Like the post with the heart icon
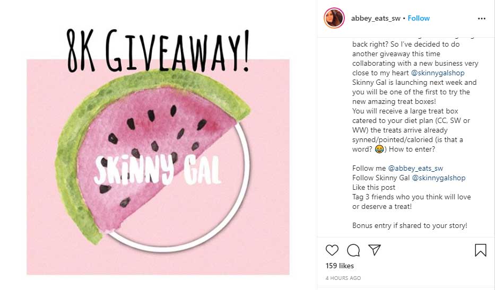The image size is (495, 290). click(x=332, y=250)
